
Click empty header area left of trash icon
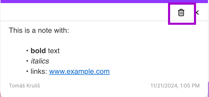tap(85, 12)
